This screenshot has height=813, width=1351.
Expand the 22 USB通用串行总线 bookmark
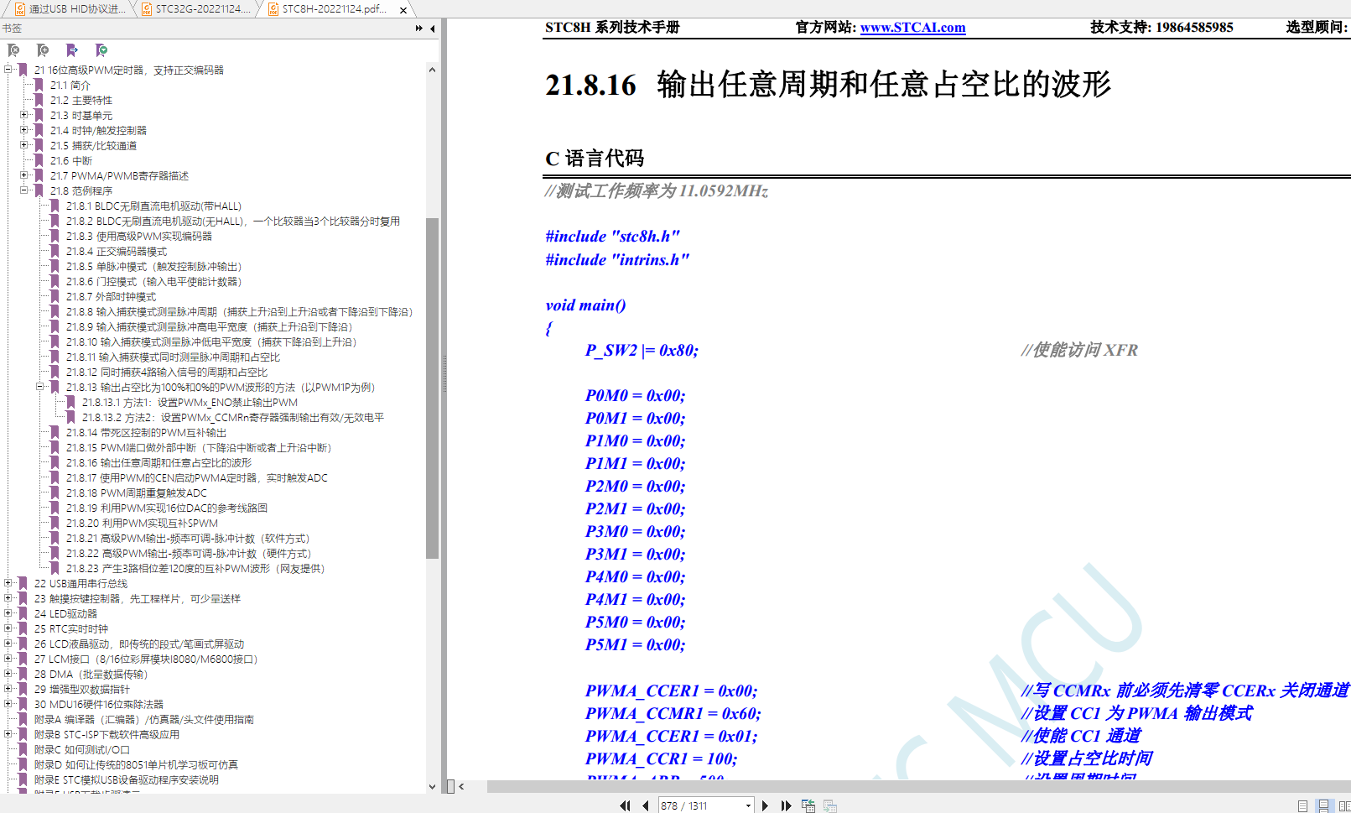pos(8,583)
